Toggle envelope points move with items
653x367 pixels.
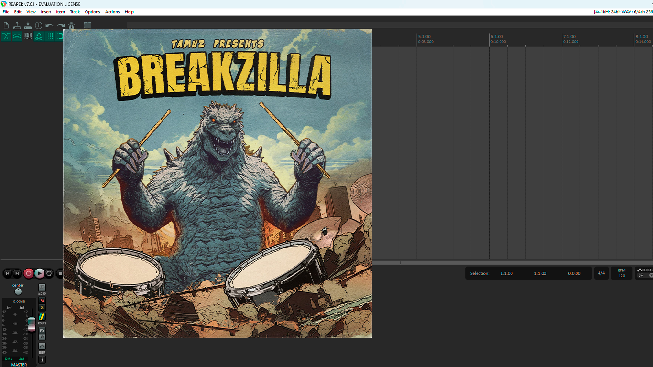click(39, 36)
